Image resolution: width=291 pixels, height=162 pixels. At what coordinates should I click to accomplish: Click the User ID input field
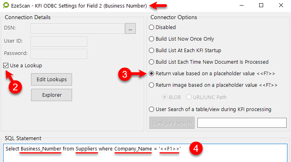[x=59, y=41]
